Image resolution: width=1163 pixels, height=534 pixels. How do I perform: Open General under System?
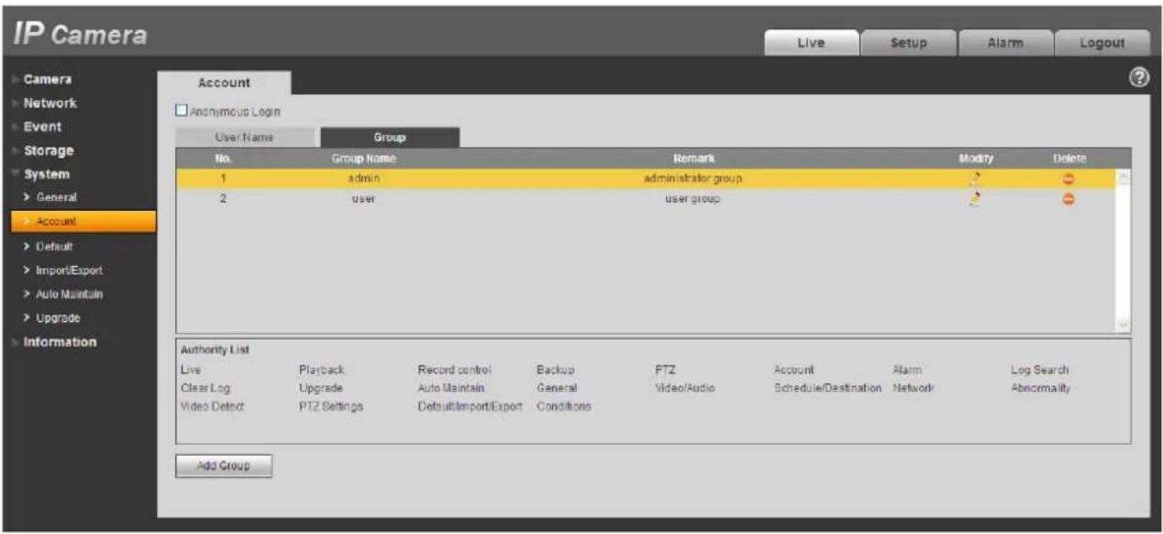[x=56, y=197]
